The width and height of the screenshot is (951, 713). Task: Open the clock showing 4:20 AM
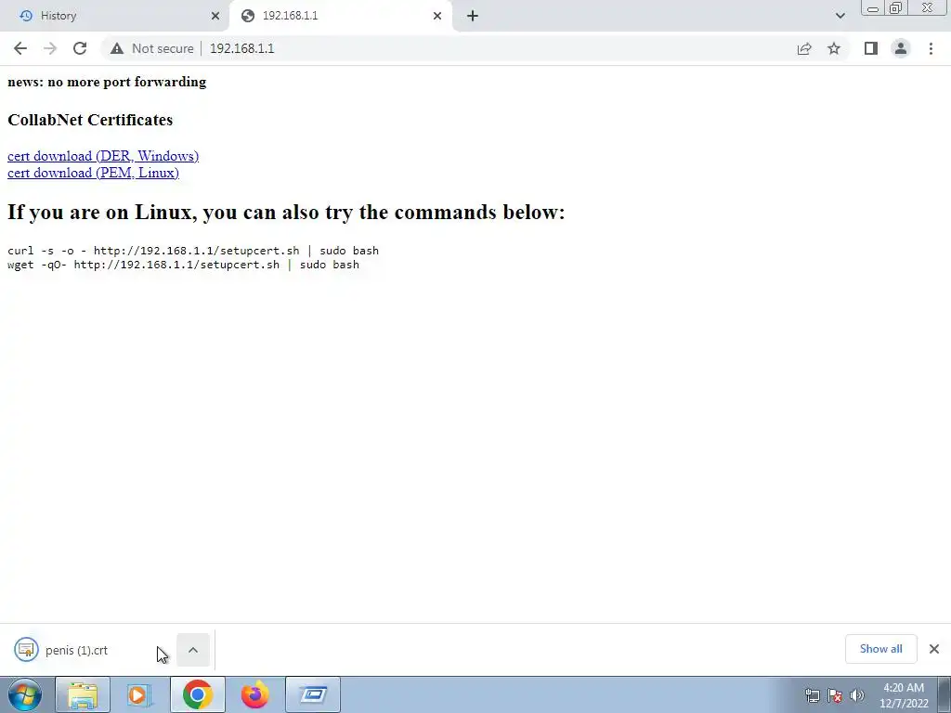coord(903,695)
